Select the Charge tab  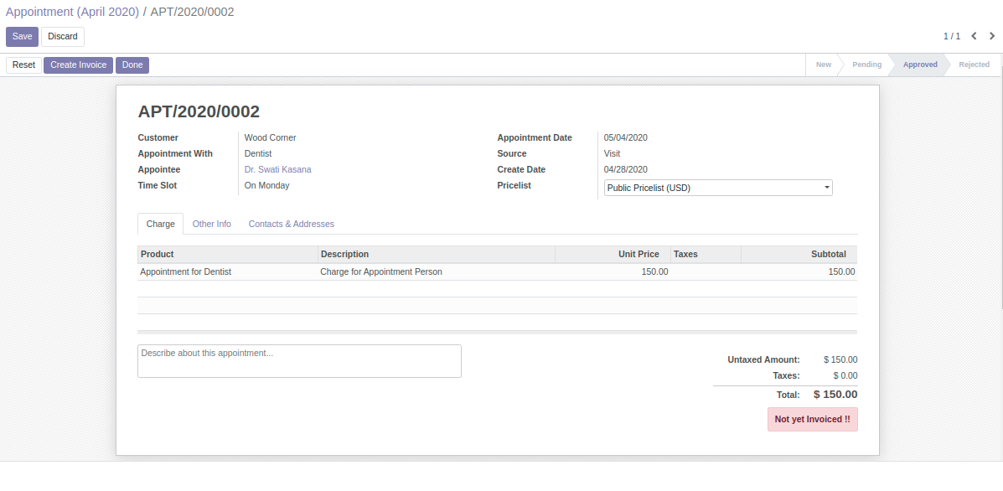click(x=160, y=224)
